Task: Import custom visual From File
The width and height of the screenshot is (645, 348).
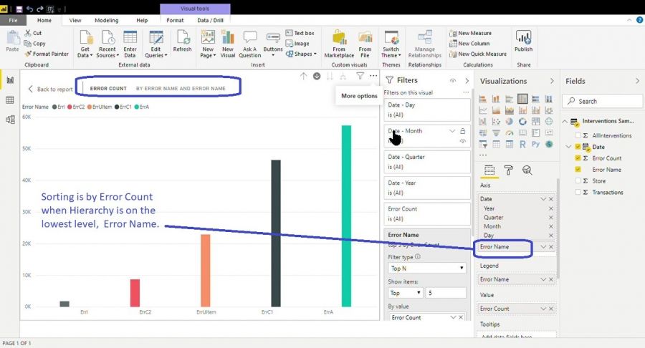Action: pyautogui.click(x=365, y=44)
